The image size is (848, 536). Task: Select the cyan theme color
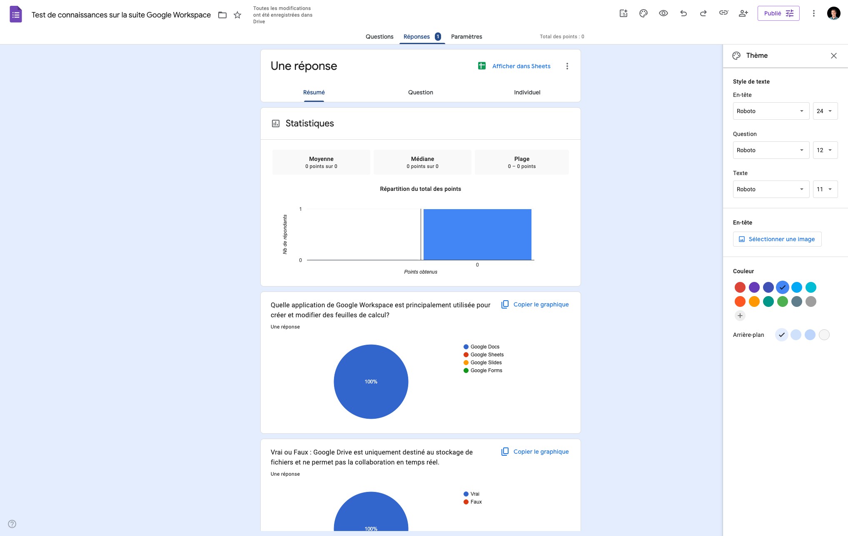[x=811, y=287]
